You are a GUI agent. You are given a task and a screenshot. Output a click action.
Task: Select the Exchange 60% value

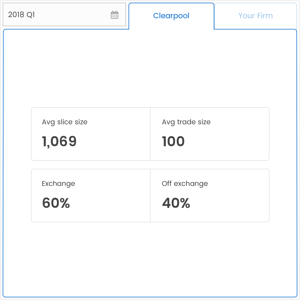(x=56, y=203)
